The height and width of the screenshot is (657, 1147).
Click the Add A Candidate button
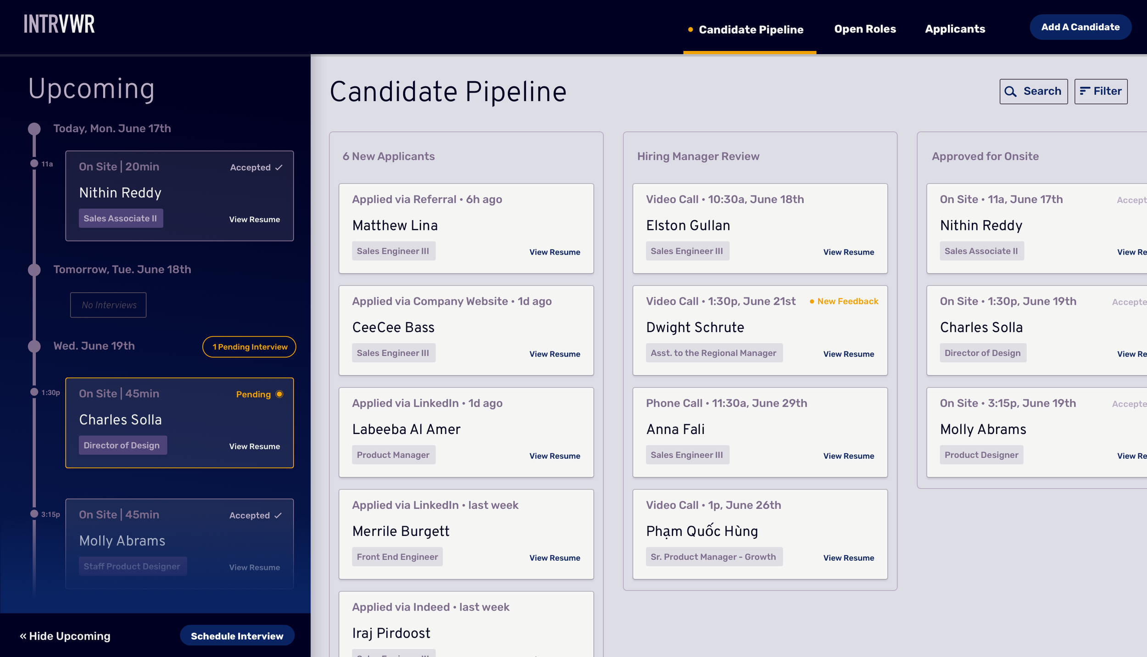(x=1080, y=27)
